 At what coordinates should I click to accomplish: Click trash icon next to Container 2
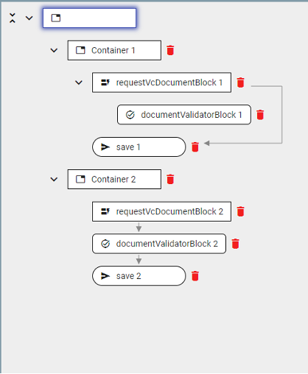tap(170, 179)
